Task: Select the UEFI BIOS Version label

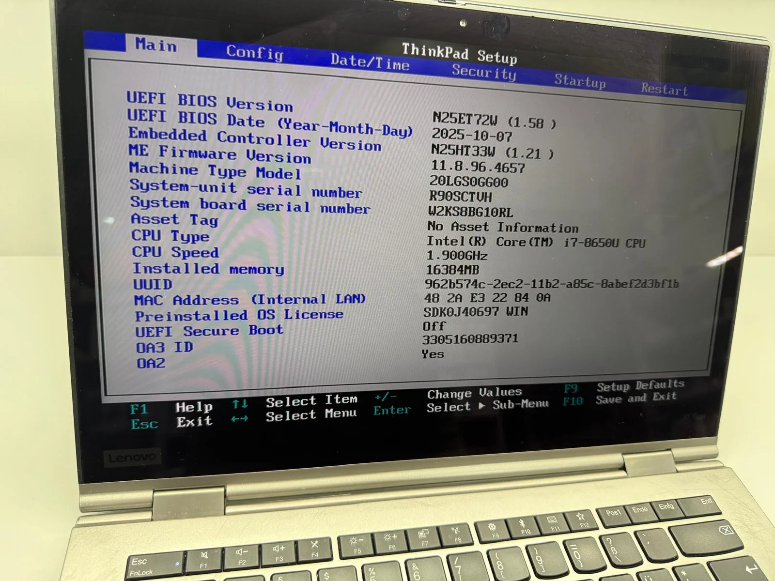Action: [210, 101]
